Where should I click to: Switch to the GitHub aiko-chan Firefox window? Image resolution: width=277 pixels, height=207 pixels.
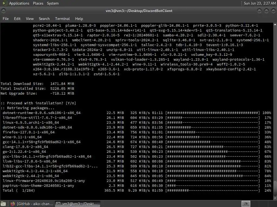[x=32, y=204]
